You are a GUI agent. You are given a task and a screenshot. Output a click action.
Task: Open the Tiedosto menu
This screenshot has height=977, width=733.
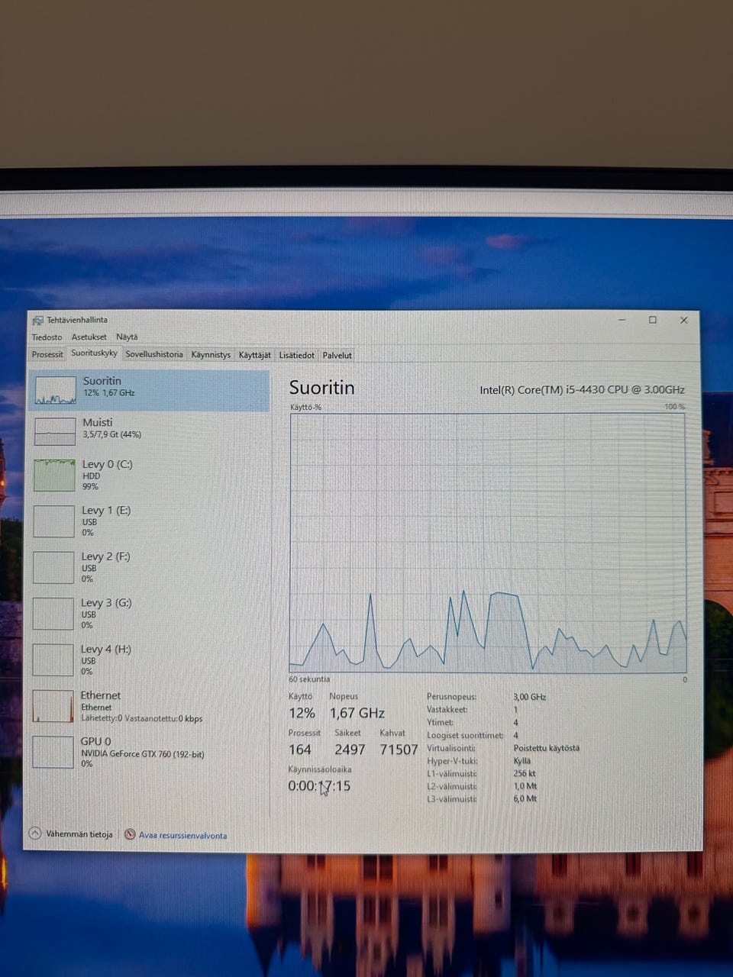click(x=47, y=337)
